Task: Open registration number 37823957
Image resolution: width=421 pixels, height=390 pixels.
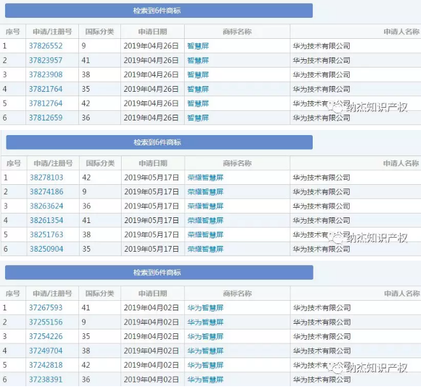Action: click(x=46, y=61)
